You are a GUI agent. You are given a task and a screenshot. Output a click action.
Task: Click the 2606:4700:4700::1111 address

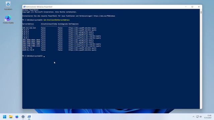pos(31,46)
